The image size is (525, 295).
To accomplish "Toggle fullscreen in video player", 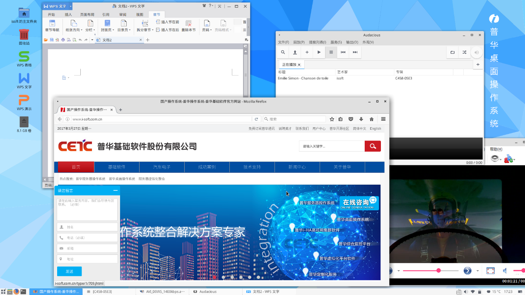I will (490, 271).
